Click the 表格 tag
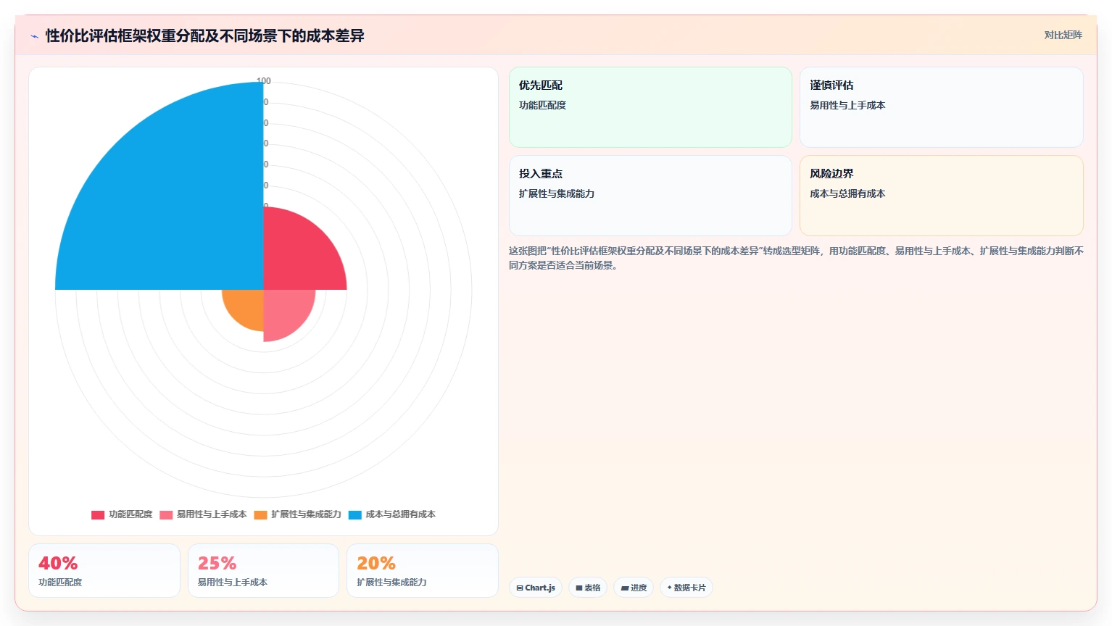Viewport: 1112px width, 626px height. pyautogui.click(x=588, y=588)
